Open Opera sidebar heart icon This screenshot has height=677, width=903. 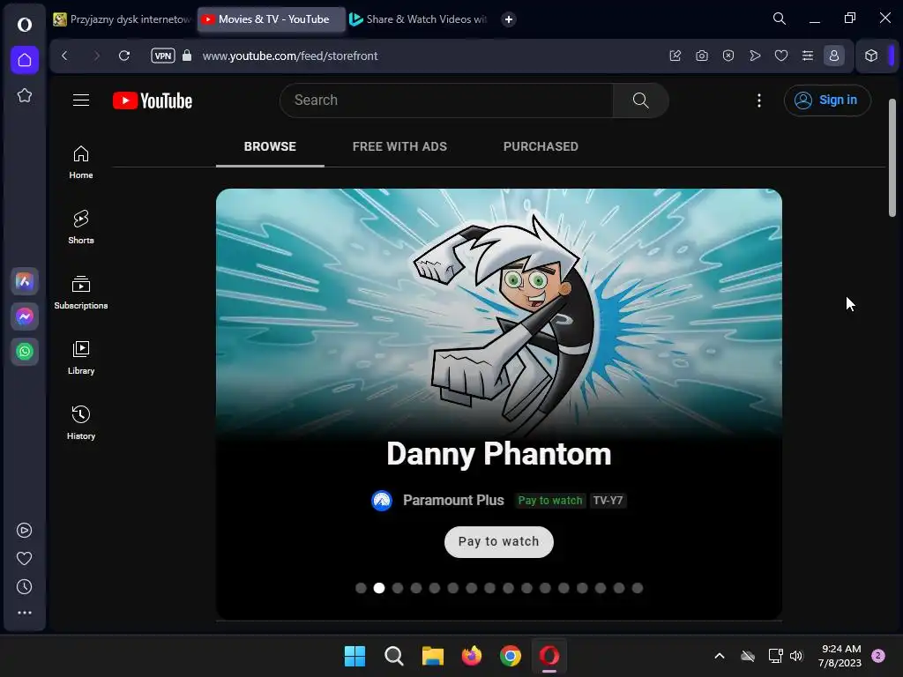click(24, 558)
